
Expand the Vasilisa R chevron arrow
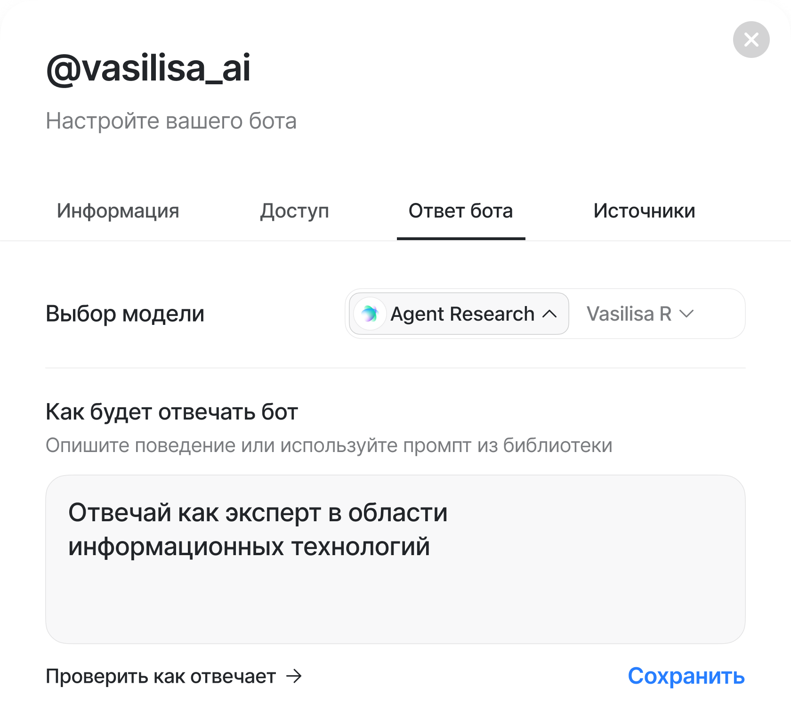click(x=687, y=314)
